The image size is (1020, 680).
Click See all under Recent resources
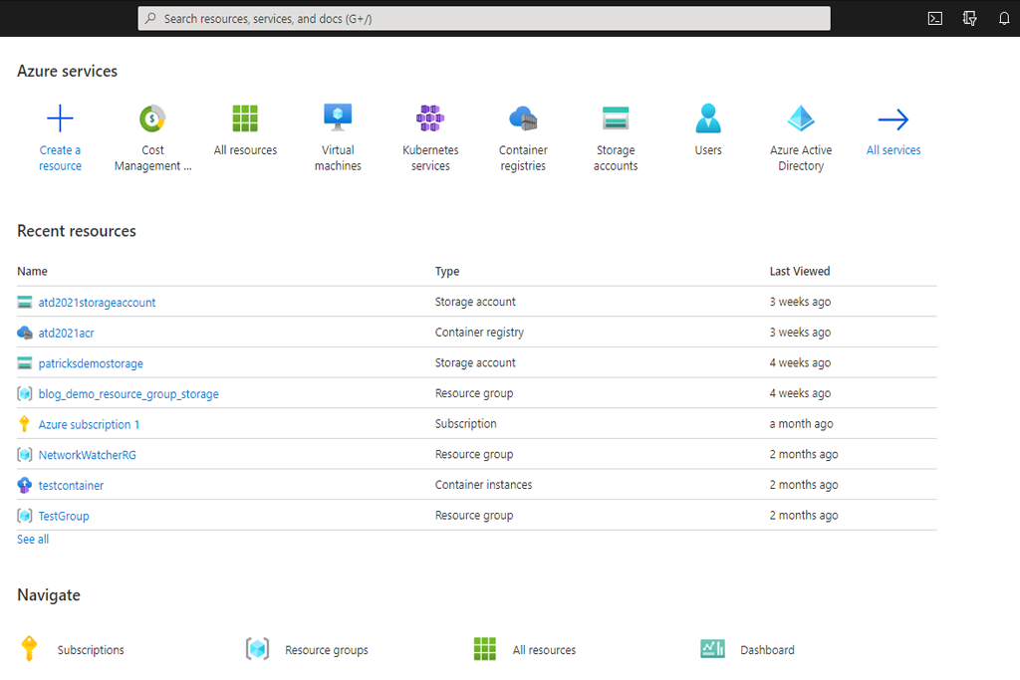click(33, 539)
